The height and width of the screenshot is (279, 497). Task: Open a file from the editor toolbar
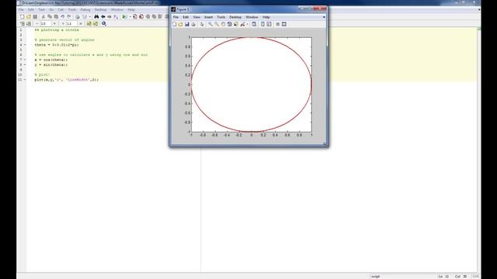point(29,16)
